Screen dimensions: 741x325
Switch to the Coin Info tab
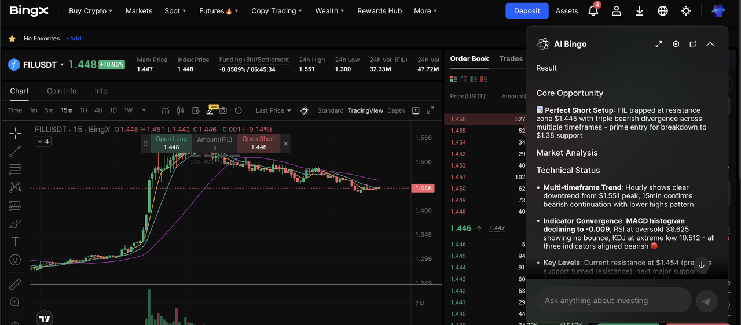(x=61, y=91)
